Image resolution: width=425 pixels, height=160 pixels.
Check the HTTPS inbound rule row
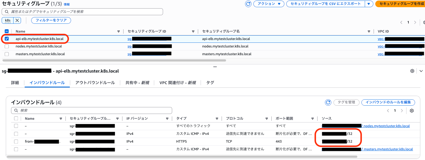[x=16, y=142]
